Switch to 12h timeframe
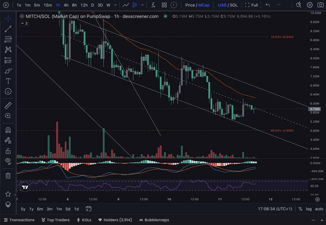The height and width of the screenshot is (225, 326). point(84,5)
